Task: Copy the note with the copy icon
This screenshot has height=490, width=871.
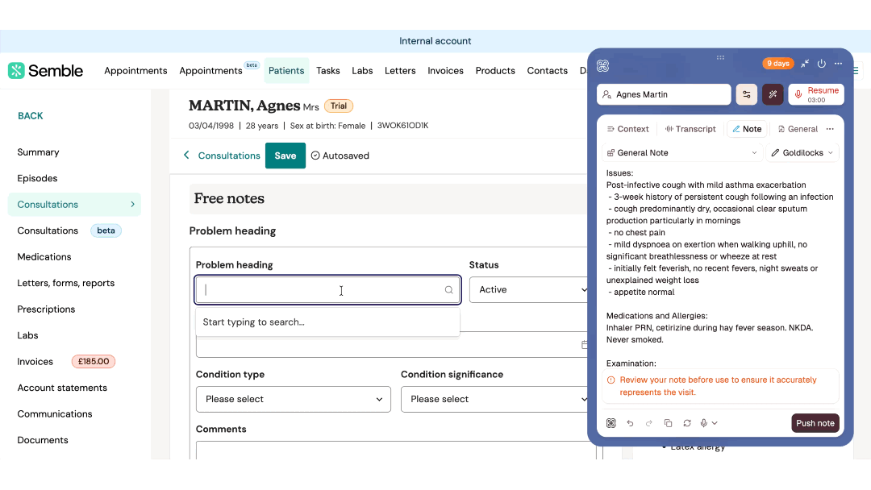Action: pos(668,423)
